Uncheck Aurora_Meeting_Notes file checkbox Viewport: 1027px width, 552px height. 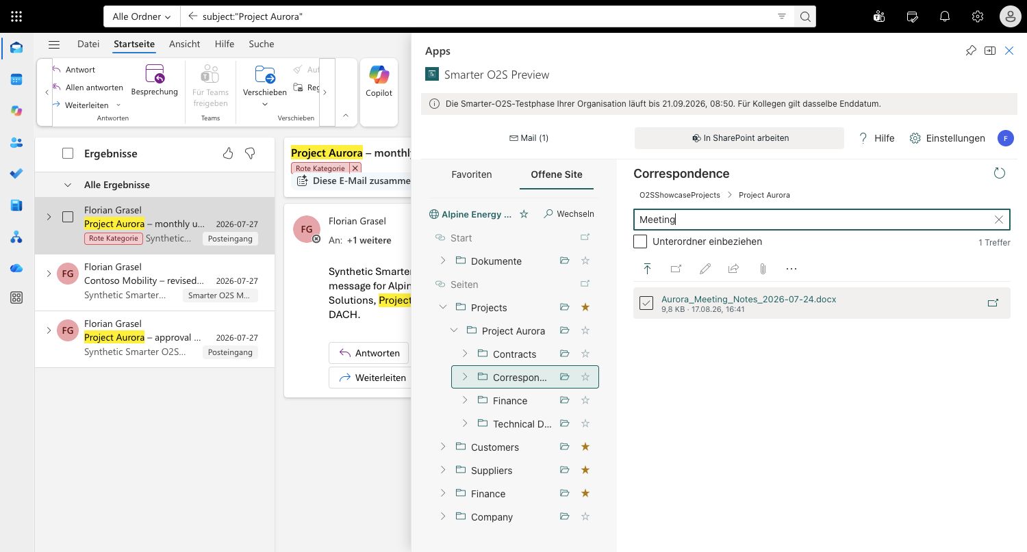pyautogui.click(x=646, y=303)
